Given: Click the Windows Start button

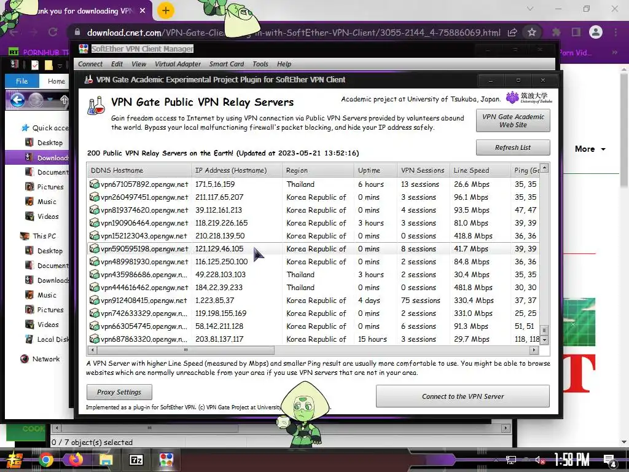Looking at the screenshot, I should point(15,460).
